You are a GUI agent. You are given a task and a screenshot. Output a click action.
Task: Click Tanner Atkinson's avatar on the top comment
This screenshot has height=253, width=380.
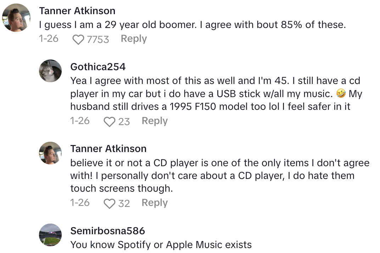point(16,18)
